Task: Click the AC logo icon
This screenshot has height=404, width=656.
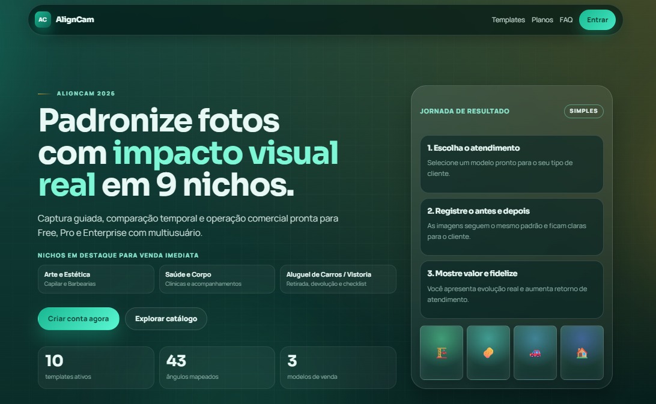Action: click(43, 20)
